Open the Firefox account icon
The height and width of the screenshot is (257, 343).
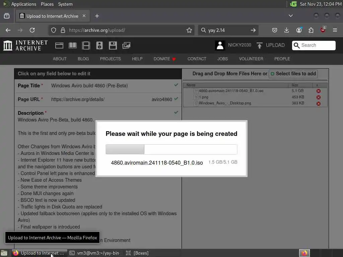click(299, 30)
